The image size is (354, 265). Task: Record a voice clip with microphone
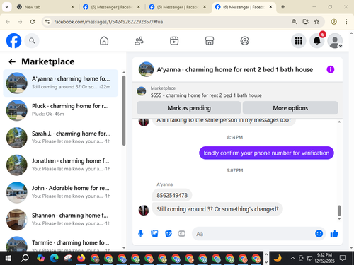141,234
